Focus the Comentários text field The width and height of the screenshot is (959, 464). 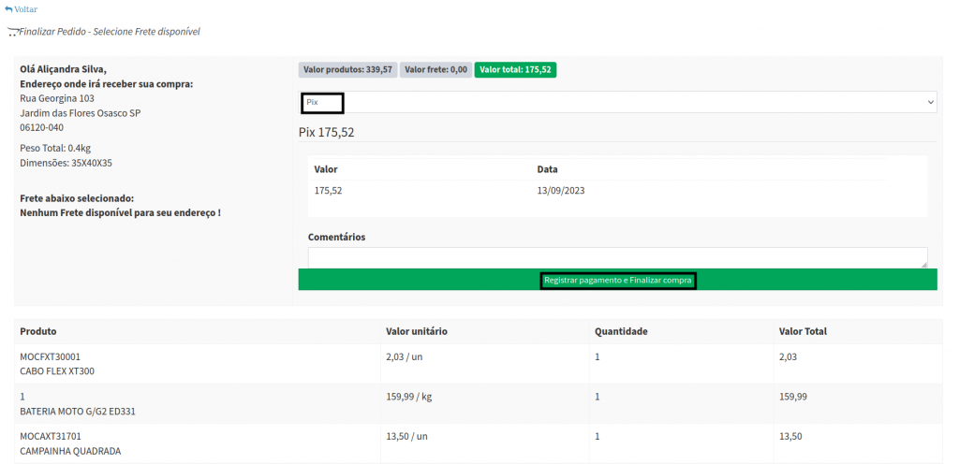click(x=616, y=257)
